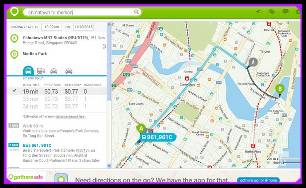
Task: Click the gothere location pin logo
Action: point(14,12)
